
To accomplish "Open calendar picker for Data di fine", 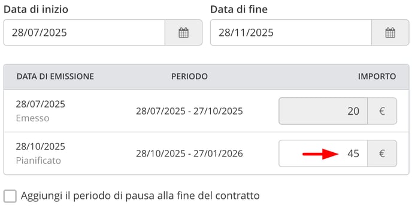I will pos(390,32).
